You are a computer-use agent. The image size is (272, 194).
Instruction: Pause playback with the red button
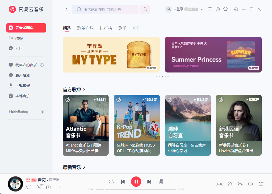pos(136,182)
